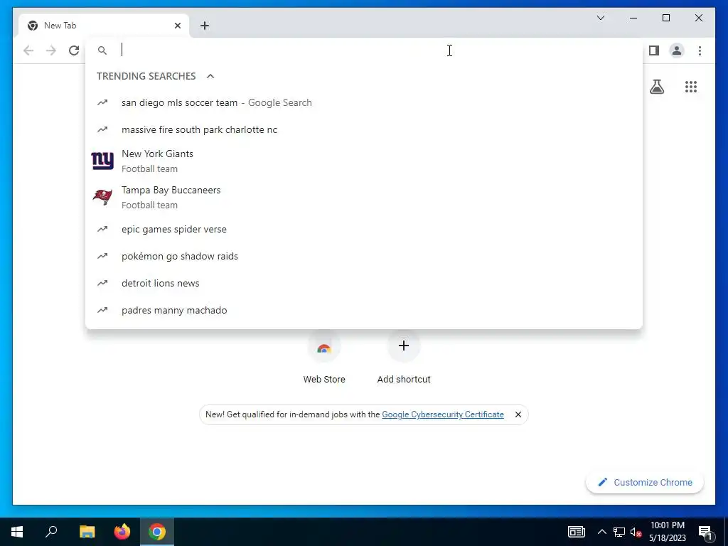728x546 pixels.
Task: Open the Google apps grid
Action: click(691, 87)
